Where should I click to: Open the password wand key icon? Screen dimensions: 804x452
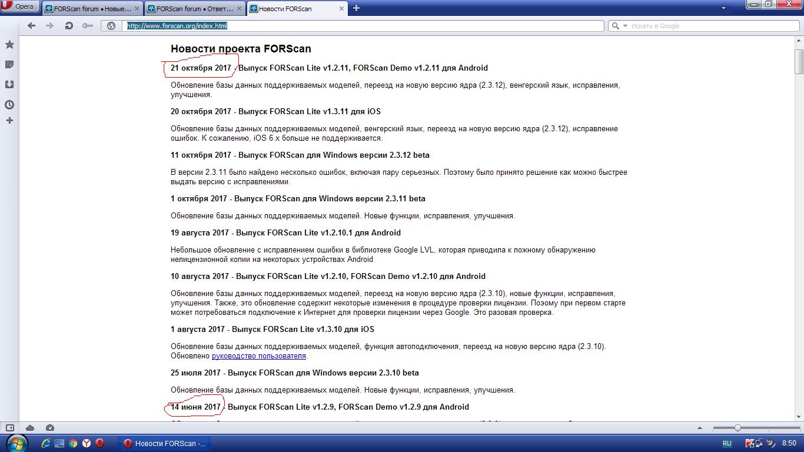point(87,26)
